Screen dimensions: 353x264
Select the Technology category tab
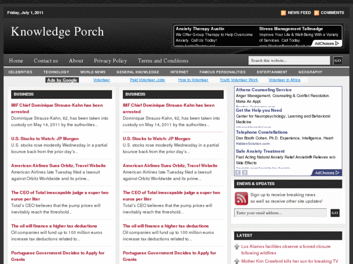pos(56,72)
